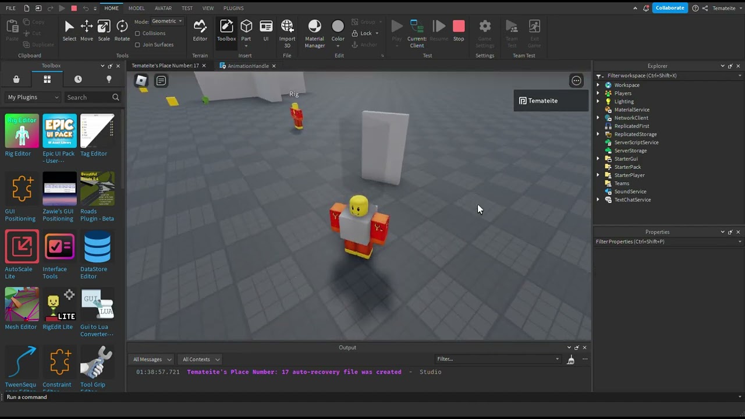Select the Move tool in ribbon

pyautogui.click(x=86, y=30)
